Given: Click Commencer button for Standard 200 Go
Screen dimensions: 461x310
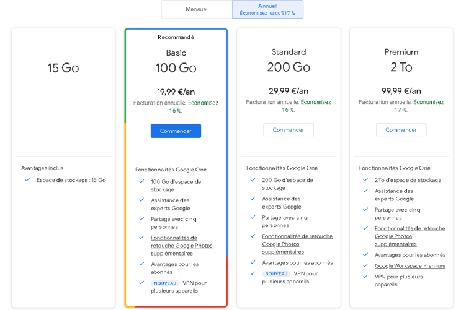Looking at the screenshot, I should click(289, 130).
